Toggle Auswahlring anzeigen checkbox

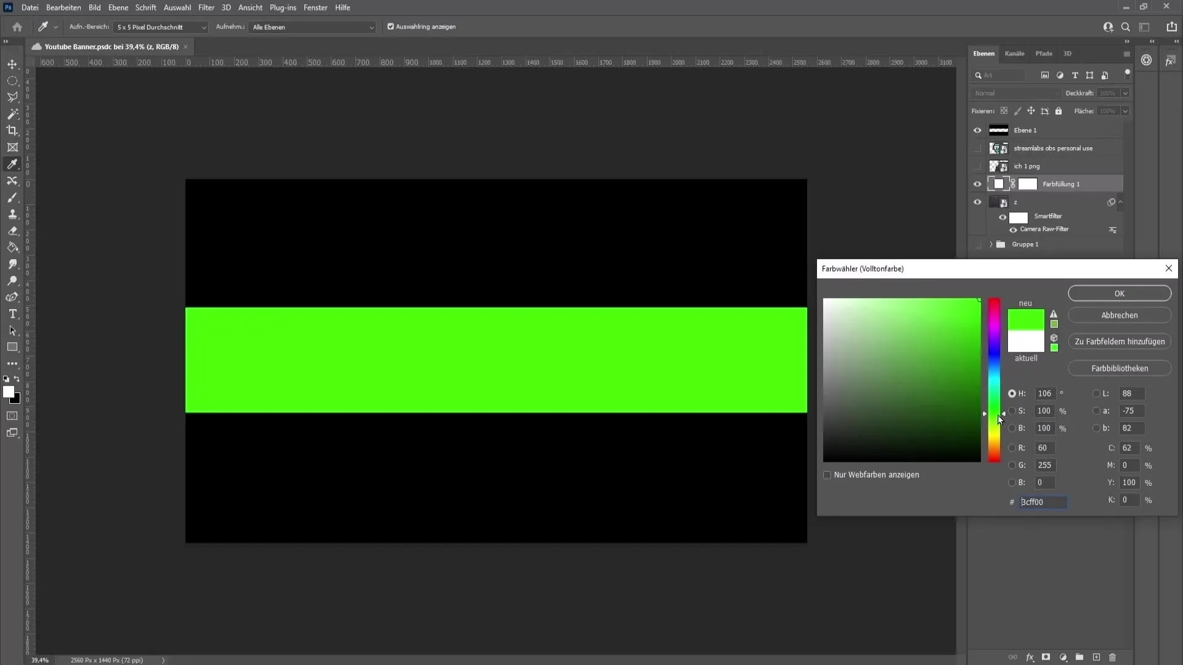391,26
